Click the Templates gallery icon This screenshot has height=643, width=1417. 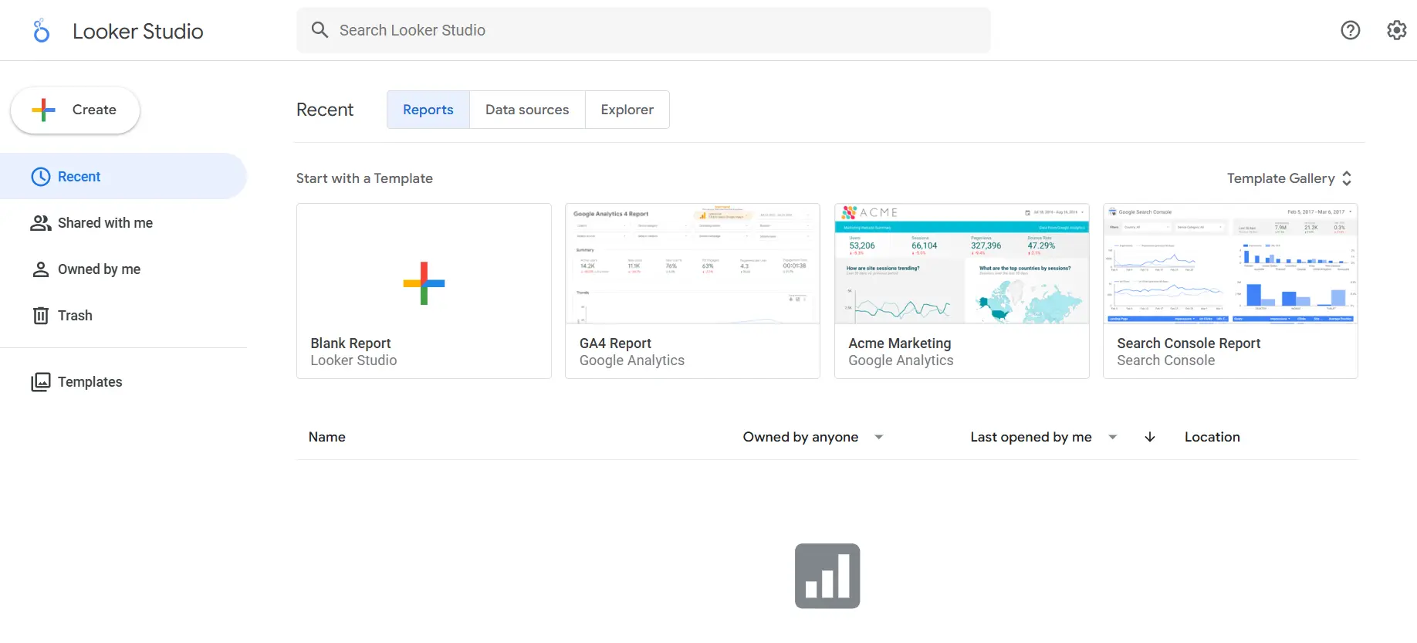tap(40, 382)
